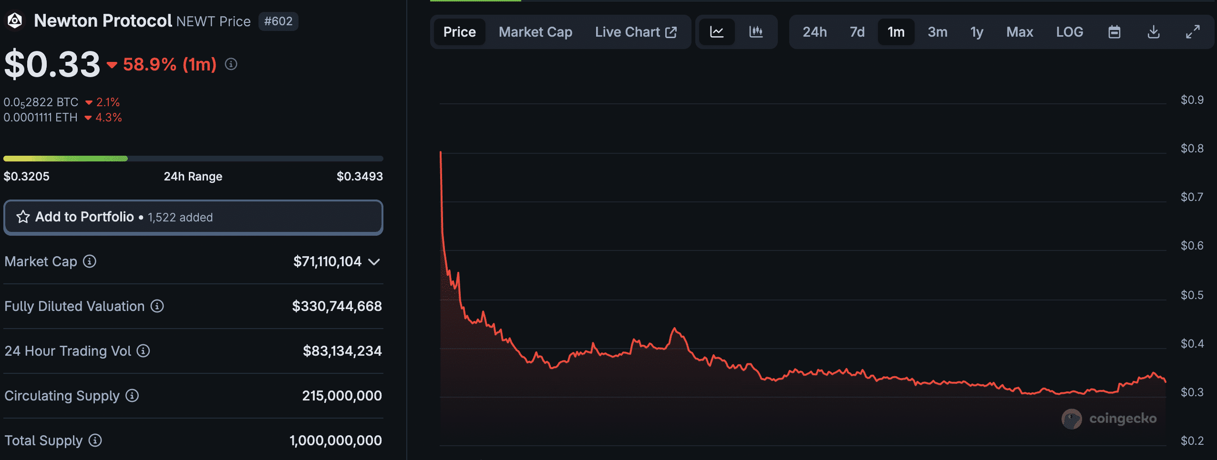Switch to Market Cap tab

coord(536,32)
